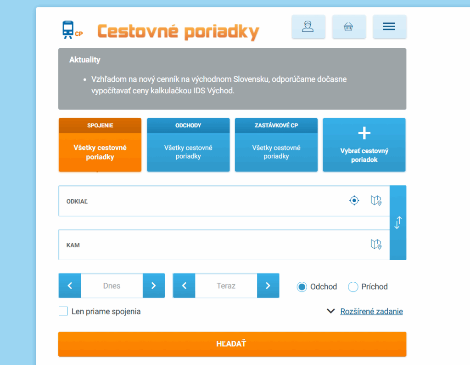
Task: Set earlier time with left arrow
Action: [x=185, y=285]
